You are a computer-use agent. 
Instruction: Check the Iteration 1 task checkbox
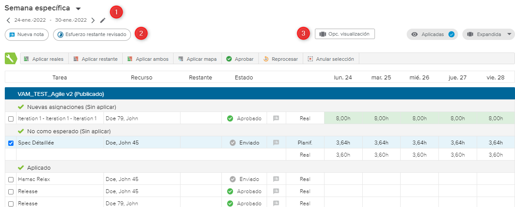11,118
